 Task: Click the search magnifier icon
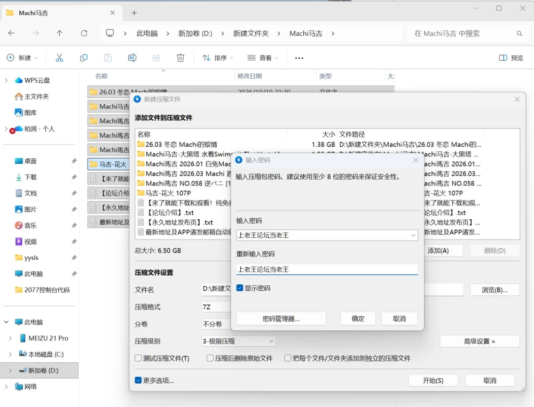[x=520, y=34]
